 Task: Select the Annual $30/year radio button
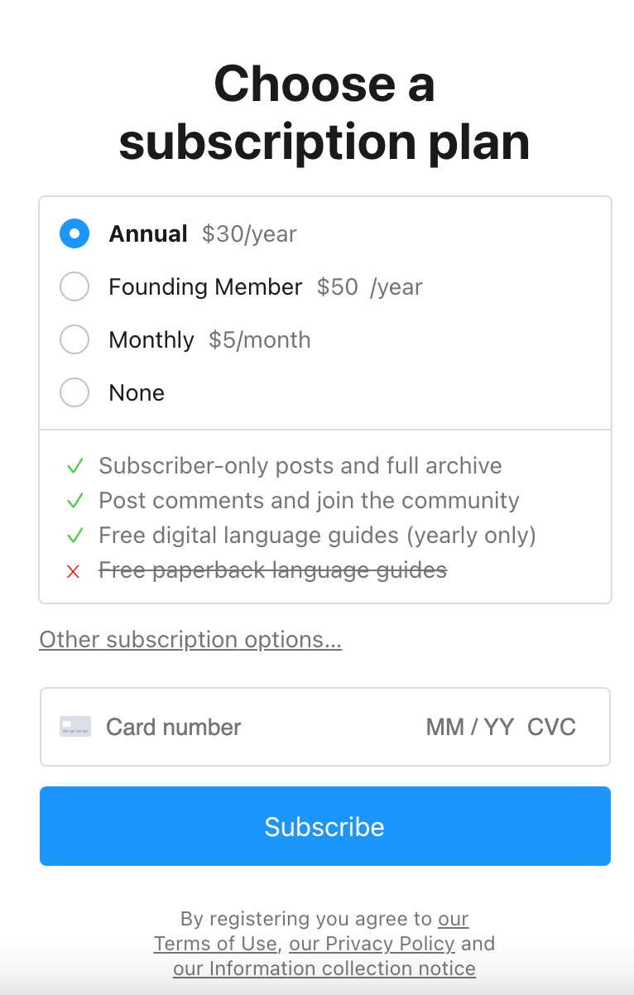pos(74,233)
